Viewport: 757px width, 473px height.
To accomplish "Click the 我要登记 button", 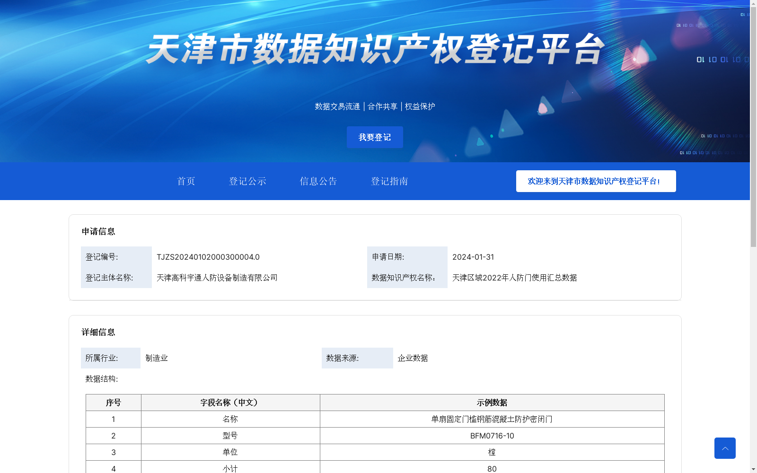I will [375, 137].
